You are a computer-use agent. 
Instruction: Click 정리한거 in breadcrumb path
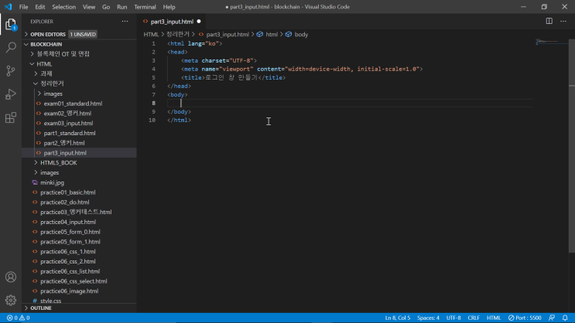pyautogui.click(x=178, y=35)
